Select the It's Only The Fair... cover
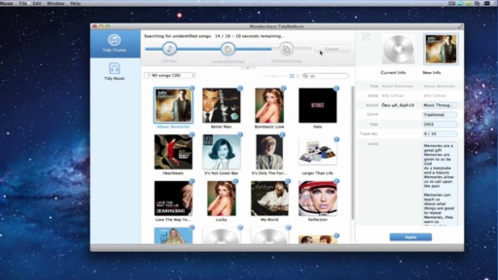498x280 pixels. (269, 152)
